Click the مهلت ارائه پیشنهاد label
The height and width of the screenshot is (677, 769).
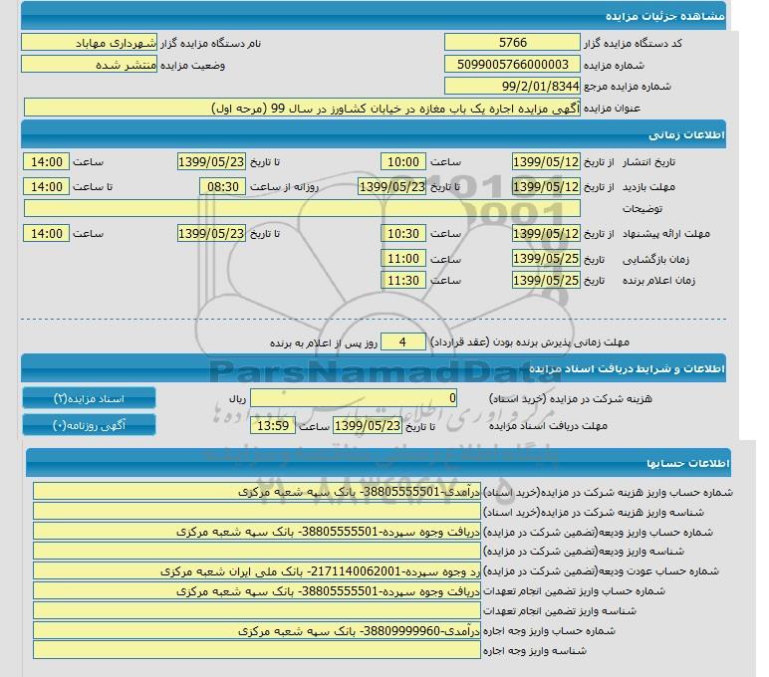point(665,233)
